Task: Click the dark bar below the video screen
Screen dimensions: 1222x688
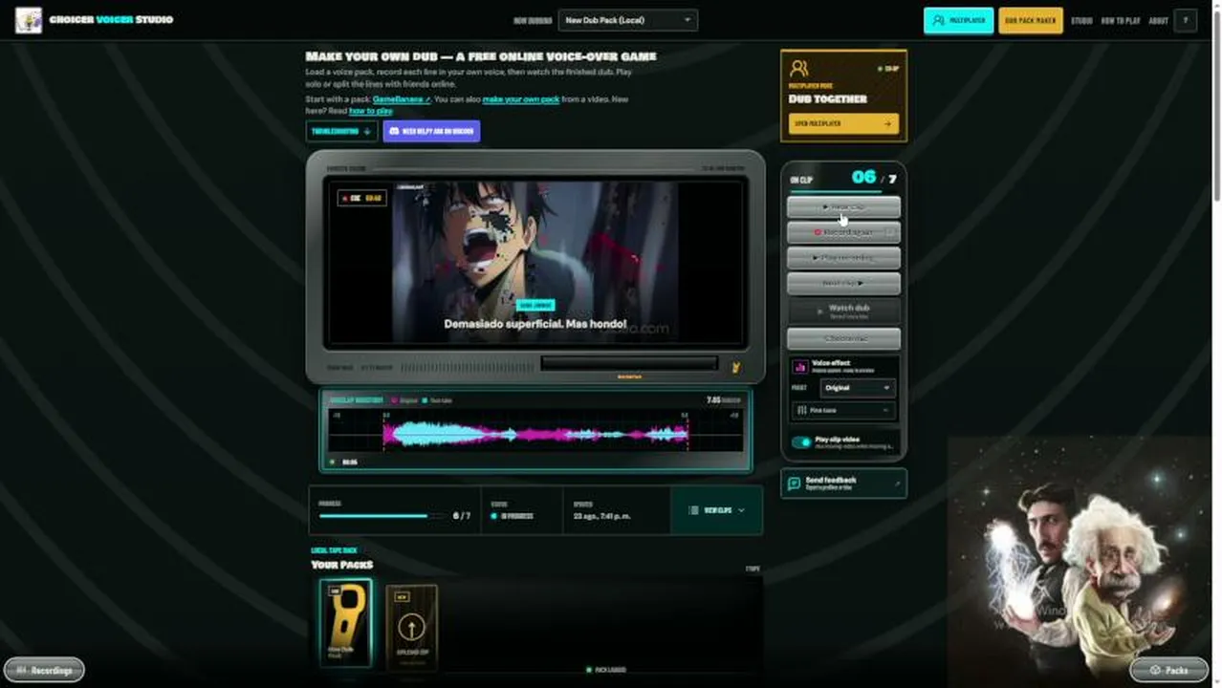Action: tap(629, 363)
